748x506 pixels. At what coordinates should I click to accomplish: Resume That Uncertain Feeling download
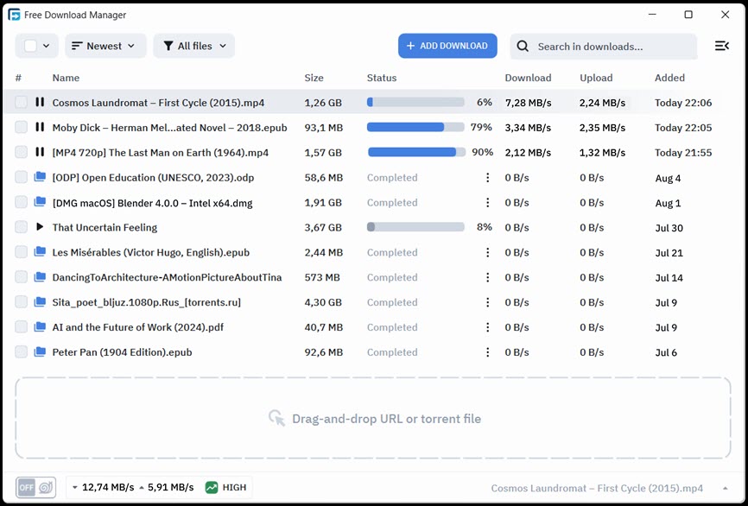[x=40, y=227]
